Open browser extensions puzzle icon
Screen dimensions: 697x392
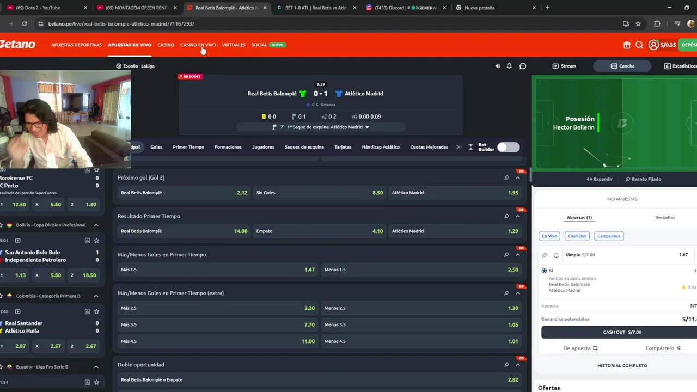point(657,24)
